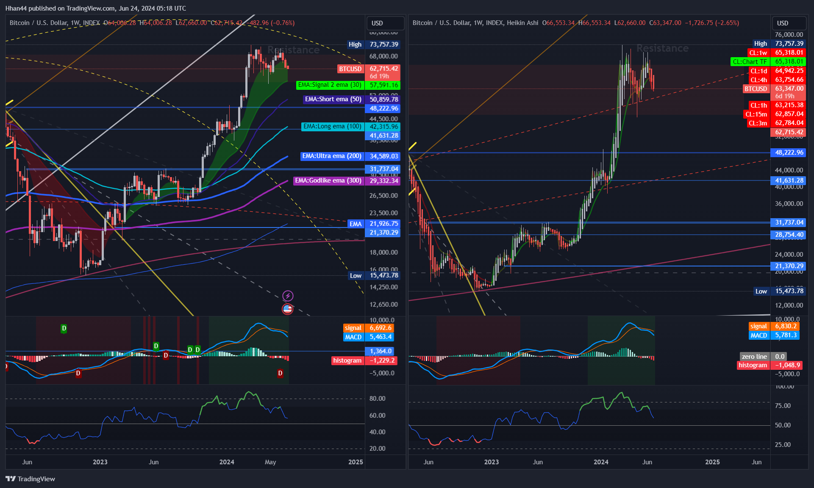Select the EMA:Ultra ema (200) label
This screenshot has height=488, width=814.
[350, 156]
